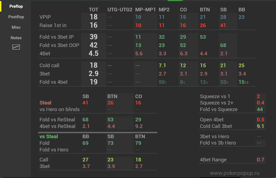Click the Fold vs 3bet OOP label

pos(60,45)
